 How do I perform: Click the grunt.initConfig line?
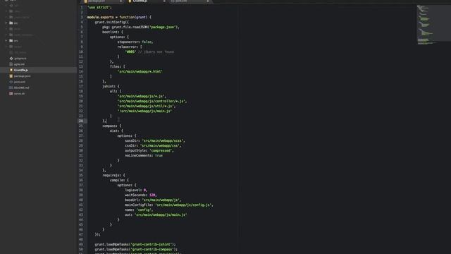click(x=111, y=22)
